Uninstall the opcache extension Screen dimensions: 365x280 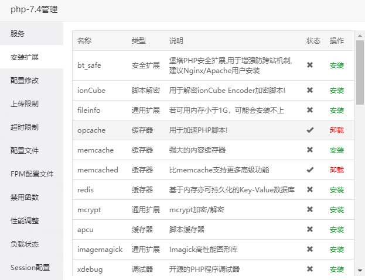pyautogui.click(x=337, y=130)
